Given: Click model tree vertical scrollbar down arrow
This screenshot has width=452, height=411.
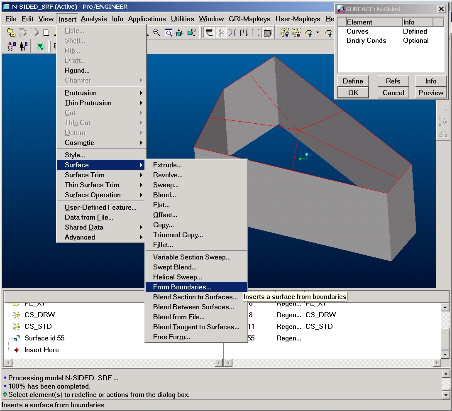Looking at the screenshot, I should (445, 355).
